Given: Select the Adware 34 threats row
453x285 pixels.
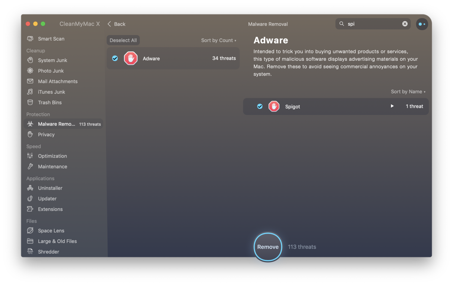Looking at the screenshot, I should coord(173,58).
